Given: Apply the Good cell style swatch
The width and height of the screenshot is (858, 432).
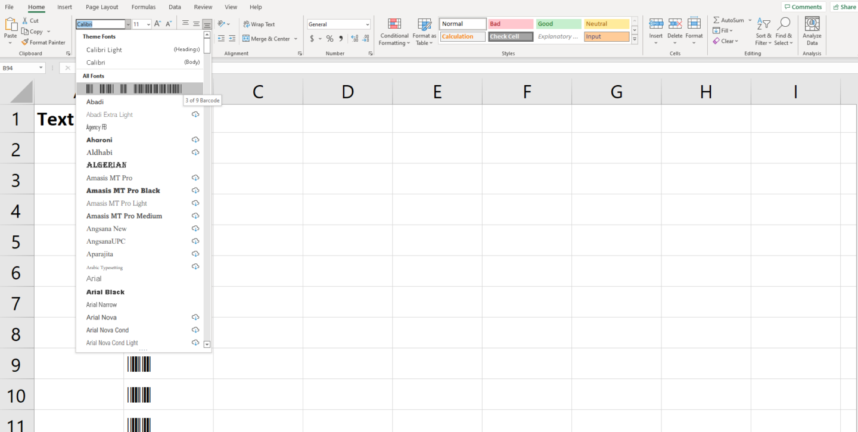Looking at the screenshot, I should [558, 23].
